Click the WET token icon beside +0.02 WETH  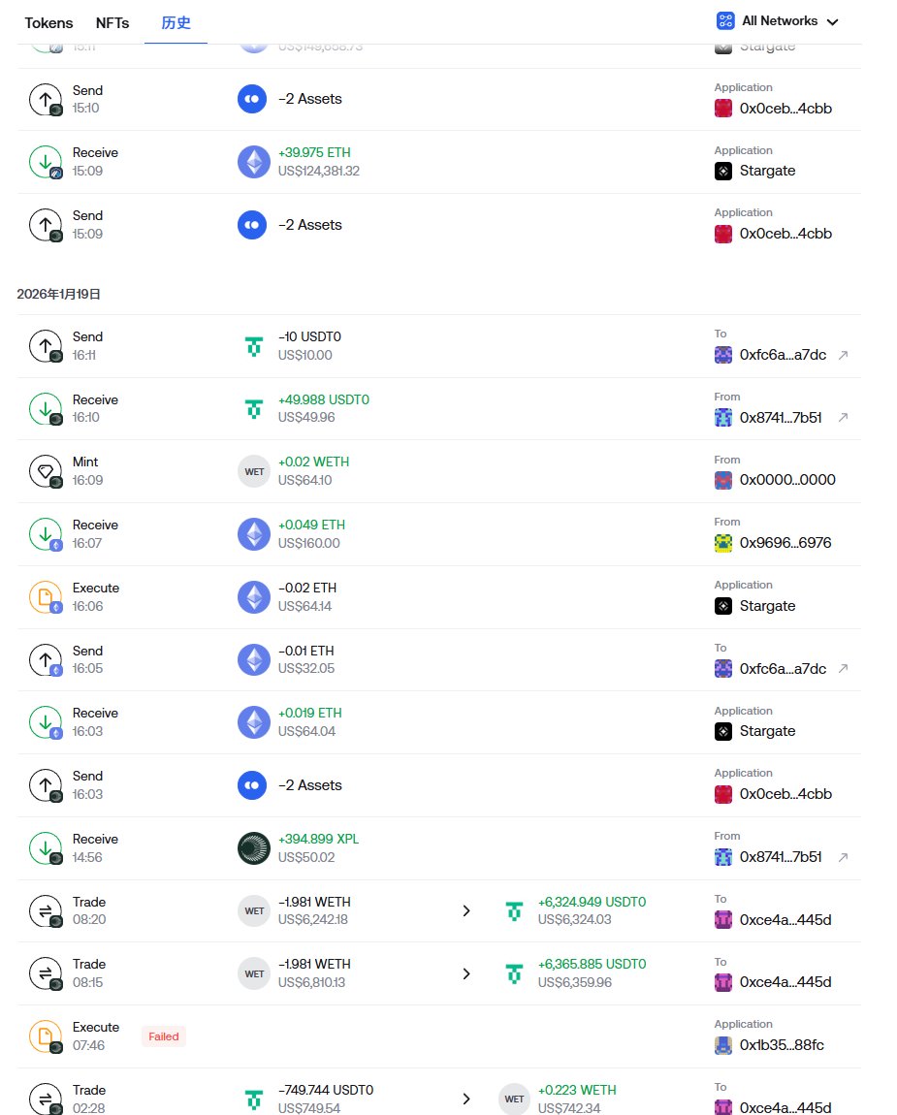254,471
